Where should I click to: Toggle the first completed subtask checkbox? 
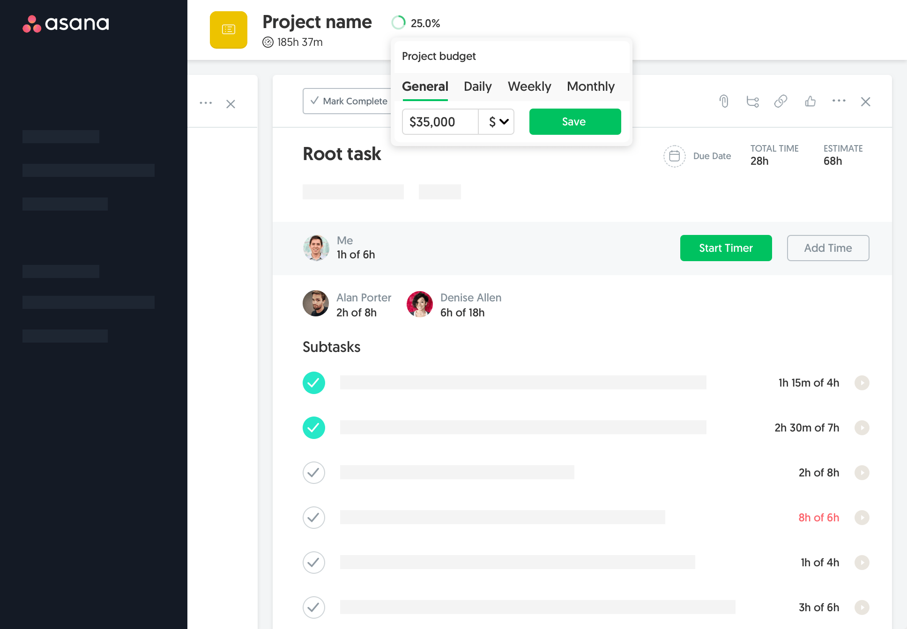tap(313, 382)
